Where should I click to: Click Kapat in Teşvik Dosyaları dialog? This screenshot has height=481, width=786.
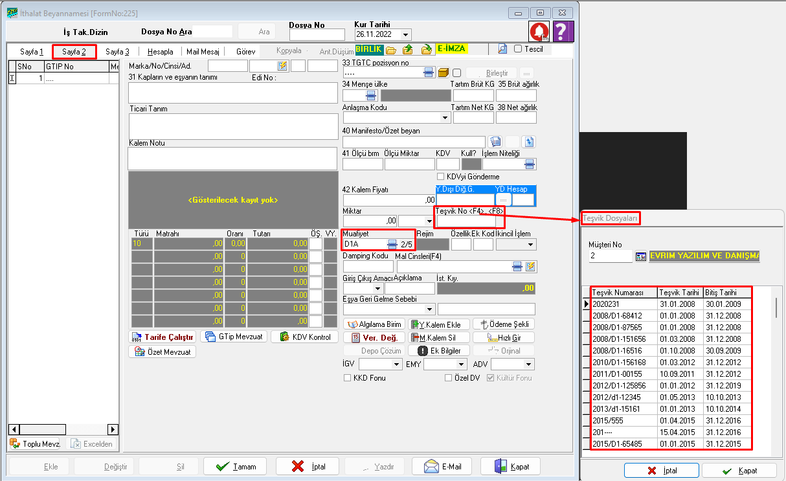point(739,471)
